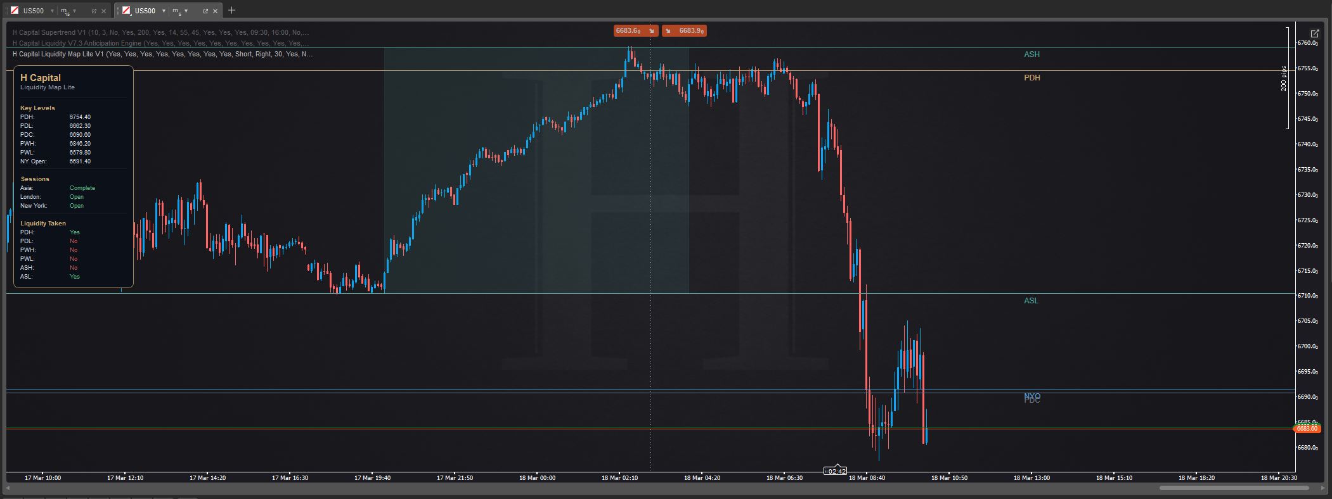Click the 18 Mar 13:00 time axis label
Image resolution: width=1332 pixels, height=499 pixels.
1031,478
